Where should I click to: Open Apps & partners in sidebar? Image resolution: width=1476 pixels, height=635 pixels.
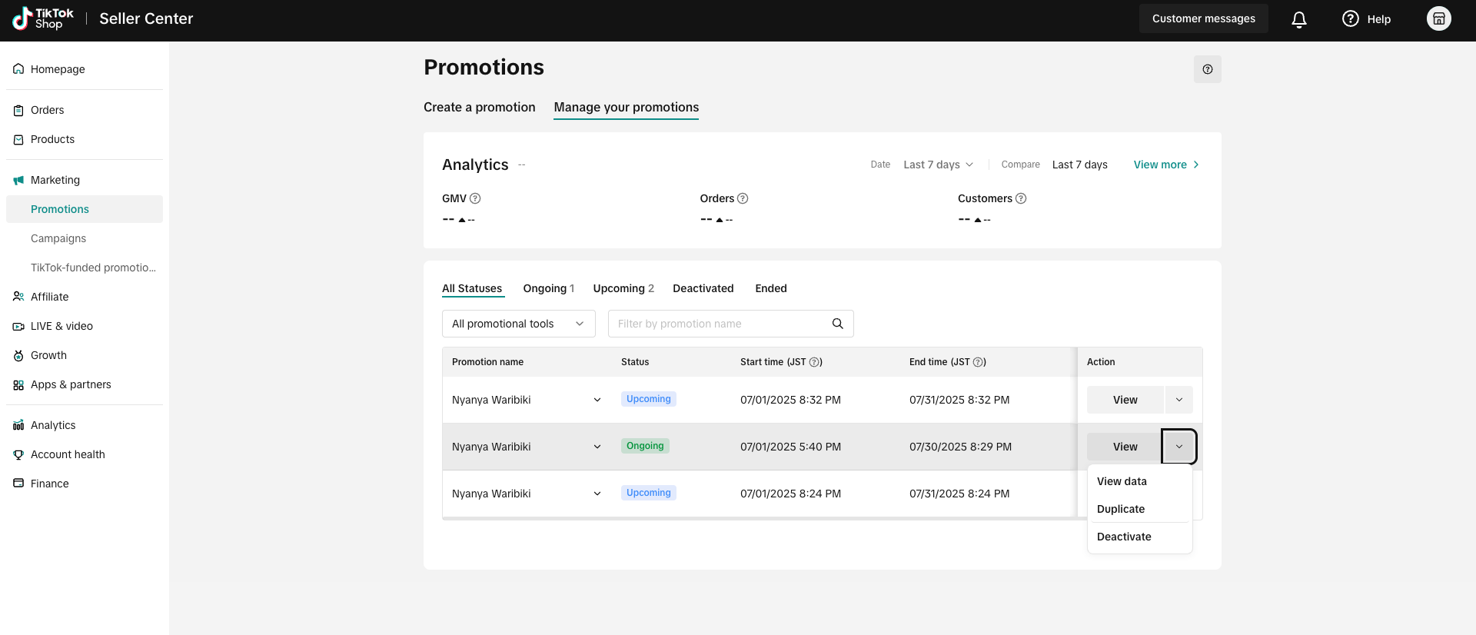point(85,384)
